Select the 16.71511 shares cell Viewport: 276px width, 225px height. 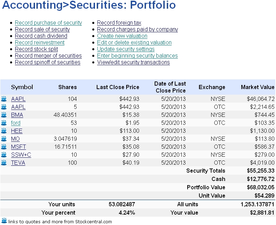(66, 147)
